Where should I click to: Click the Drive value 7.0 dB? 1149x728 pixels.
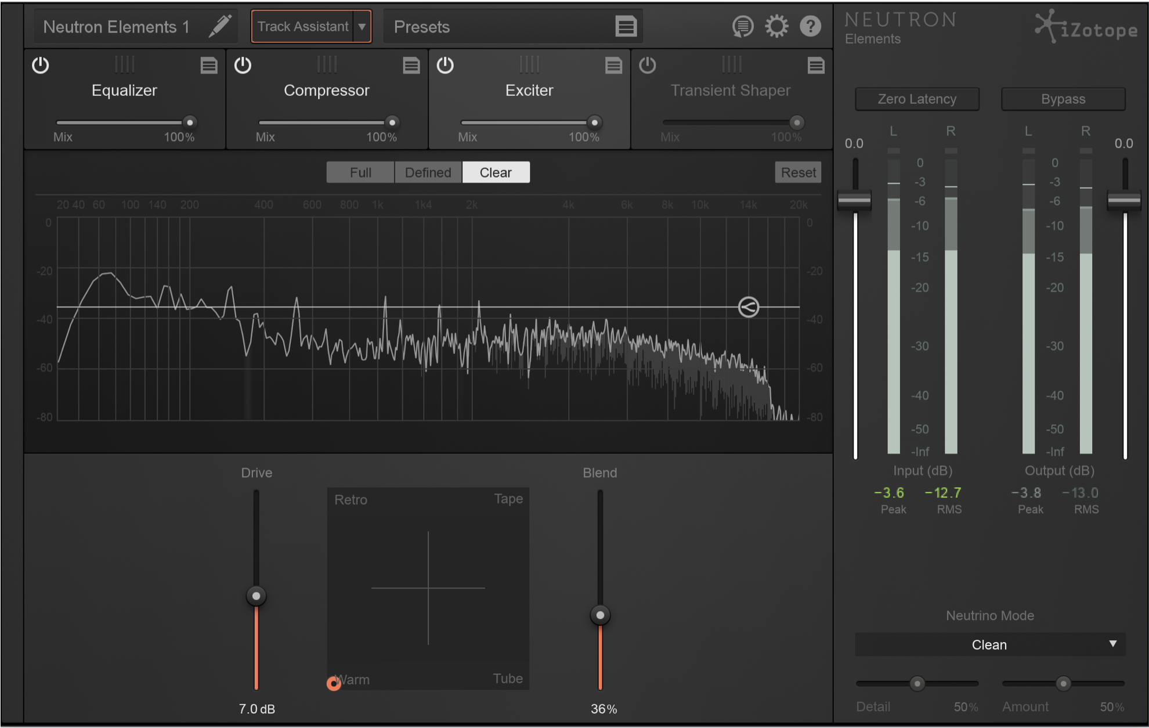click(256, 709)
